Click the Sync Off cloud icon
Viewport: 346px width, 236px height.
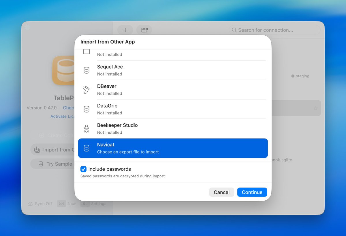(x=30, y=204)
